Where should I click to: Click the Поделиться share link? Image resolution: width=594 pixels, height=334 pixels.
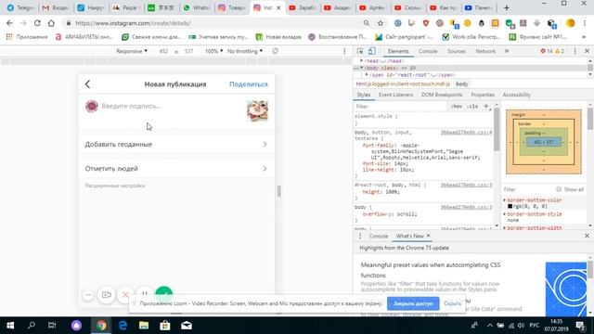tap(249, 84)
